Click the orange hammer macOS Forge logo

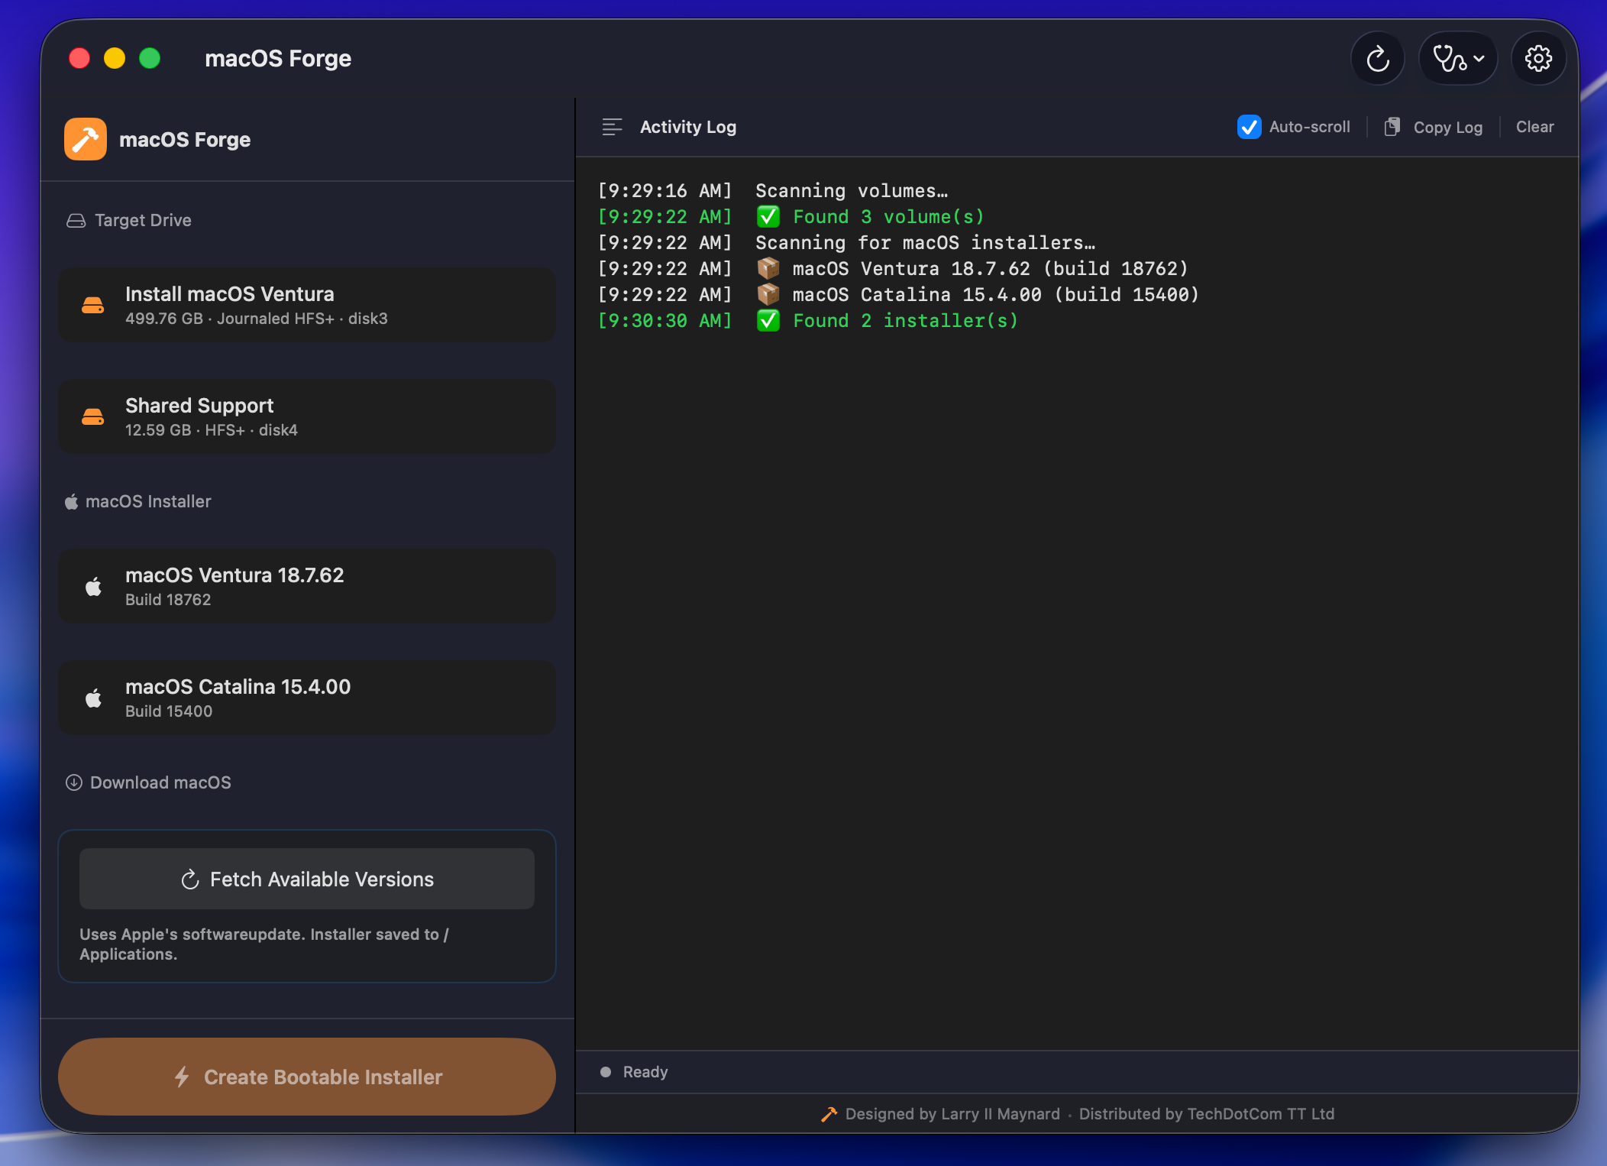86,139
